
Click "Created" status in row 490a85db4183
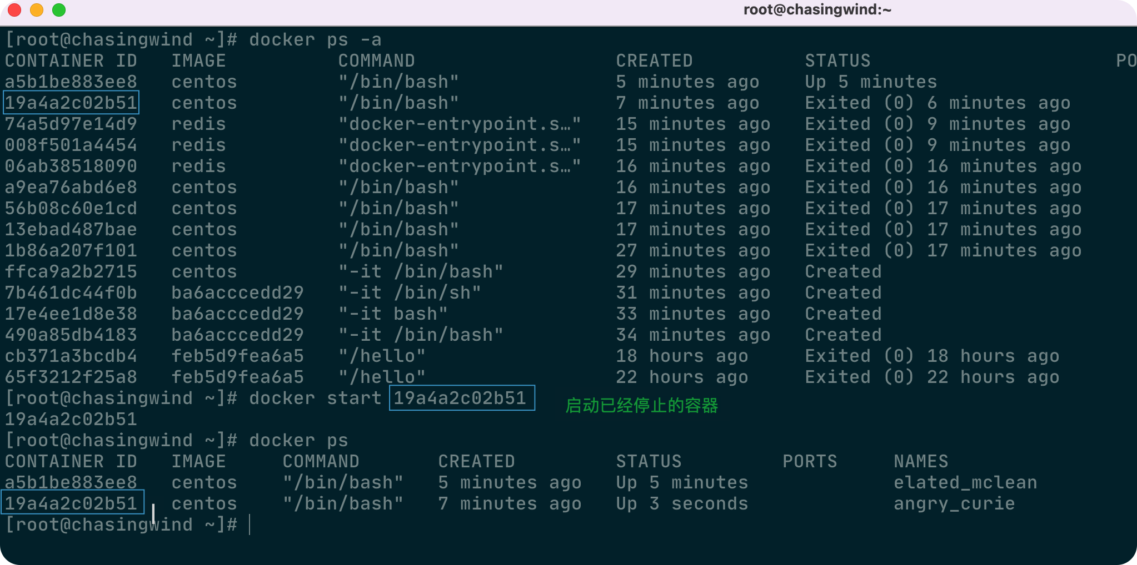tap(843, 335)
